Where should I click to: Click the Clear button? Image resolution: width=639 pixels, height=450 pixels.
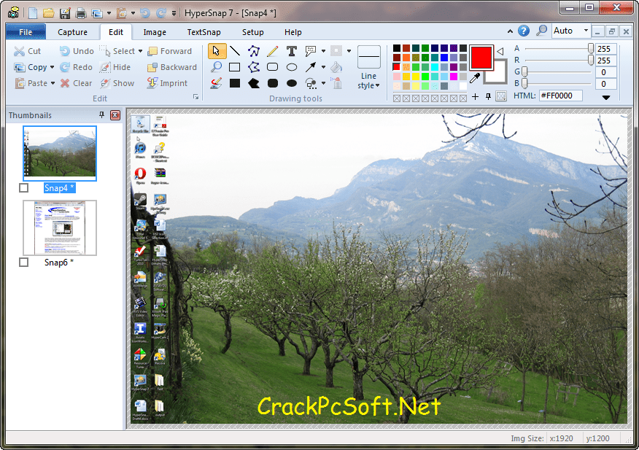76,83
